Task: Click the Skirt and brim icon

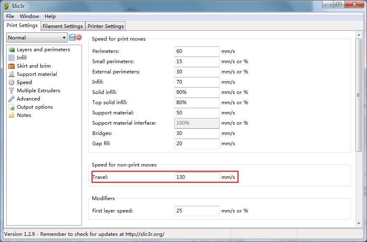Action: coord(11,66)
